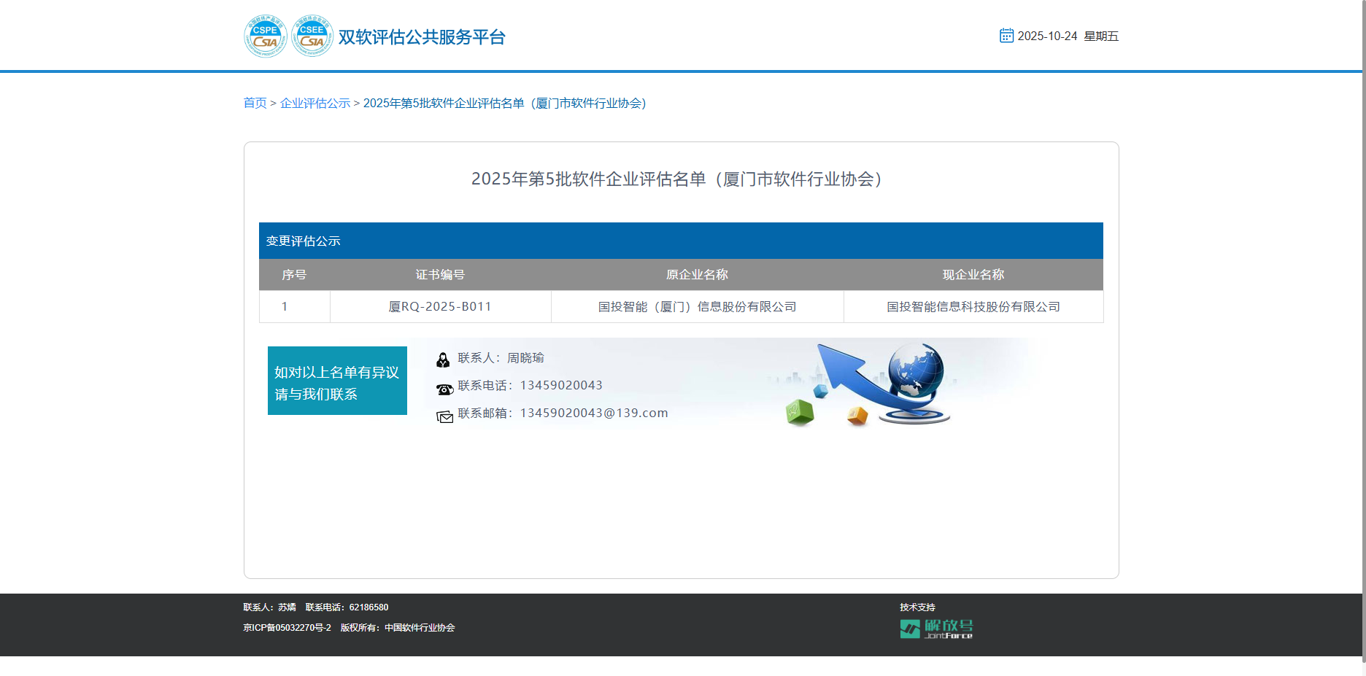Click the 变更评估公示 section header

point(304,241)
